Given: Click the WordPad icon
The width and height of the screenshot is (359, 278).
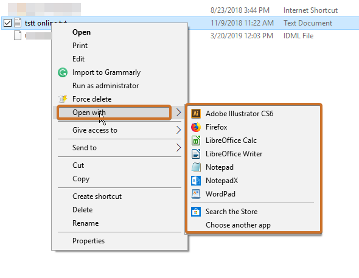Looking at the screenshot, I should (x=196, y=194).
